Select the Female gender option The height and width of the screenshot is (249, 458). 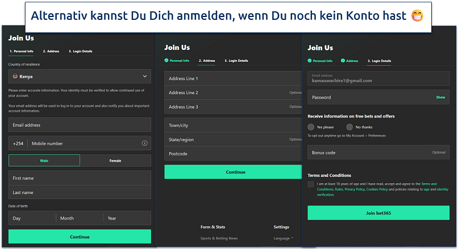(x=115, y=161)
